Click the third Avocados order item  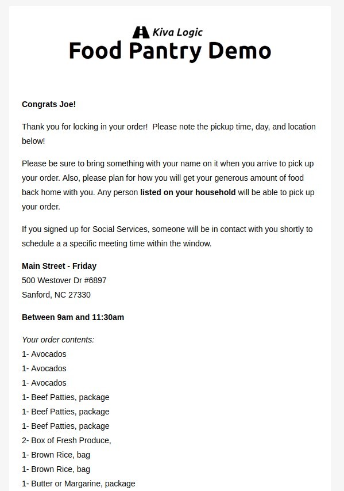tap(44, 383)
